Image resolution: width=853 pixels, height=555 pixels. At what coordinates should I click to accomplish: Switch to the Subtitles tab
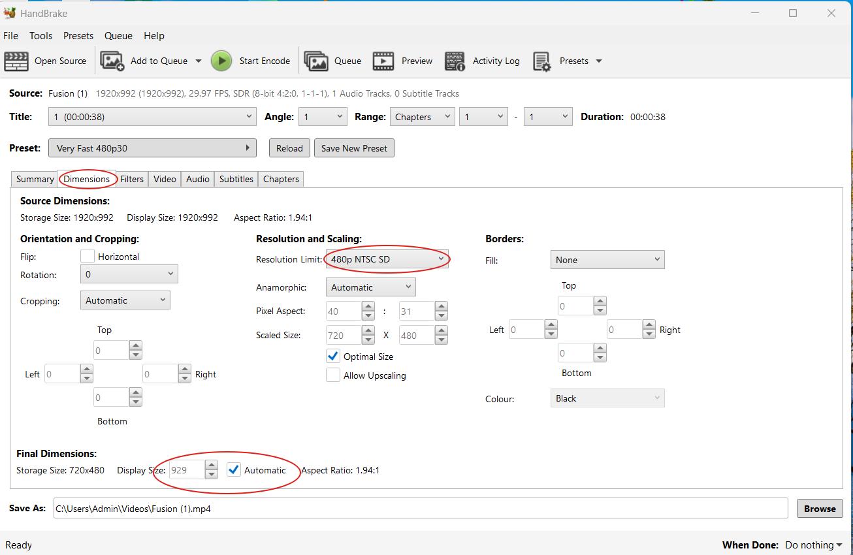pyautogui.click(x=236, y=179)
